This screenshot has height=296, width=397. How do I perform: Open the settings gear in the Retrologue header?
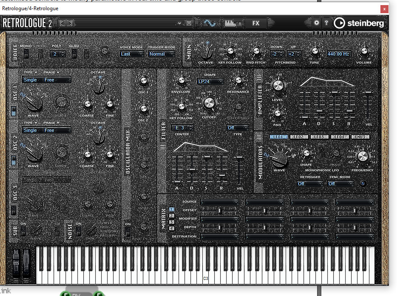click(x=317, y=23)
